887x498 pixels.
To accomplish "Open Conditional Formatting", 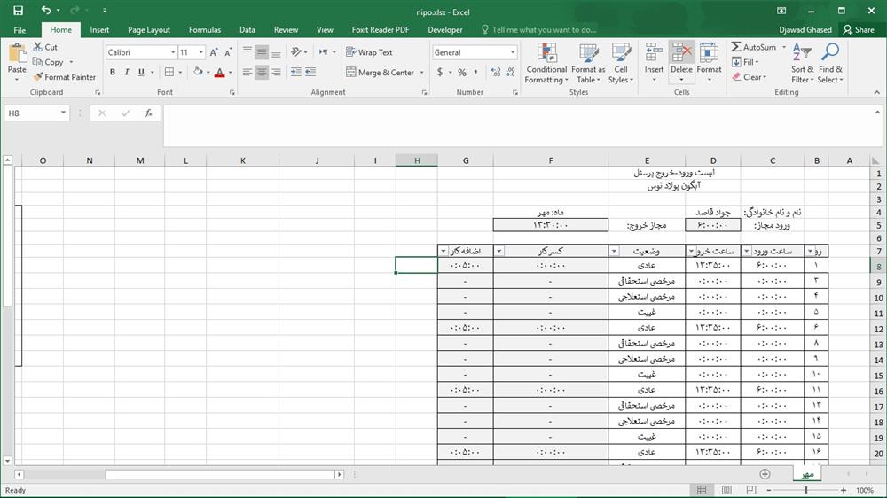I will (546, 63).
